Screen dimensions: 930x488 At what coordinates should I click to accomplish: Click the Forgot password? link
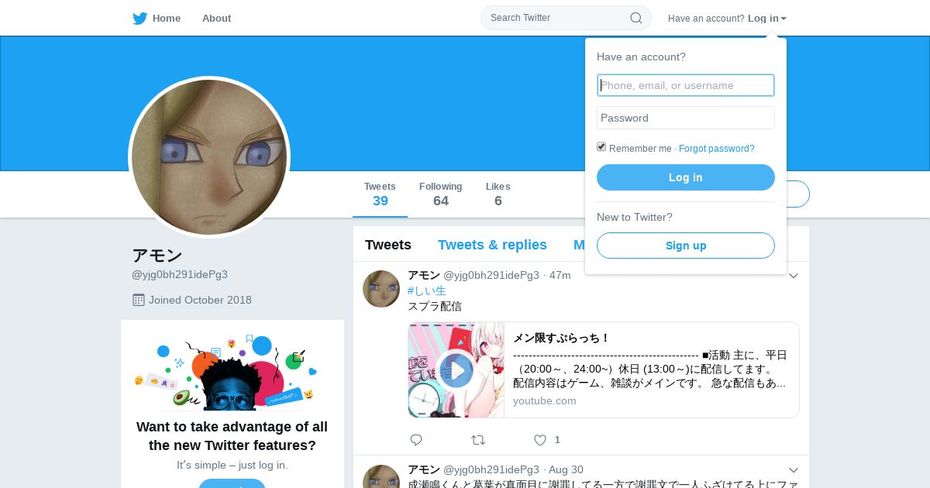[x=717, y=149]
